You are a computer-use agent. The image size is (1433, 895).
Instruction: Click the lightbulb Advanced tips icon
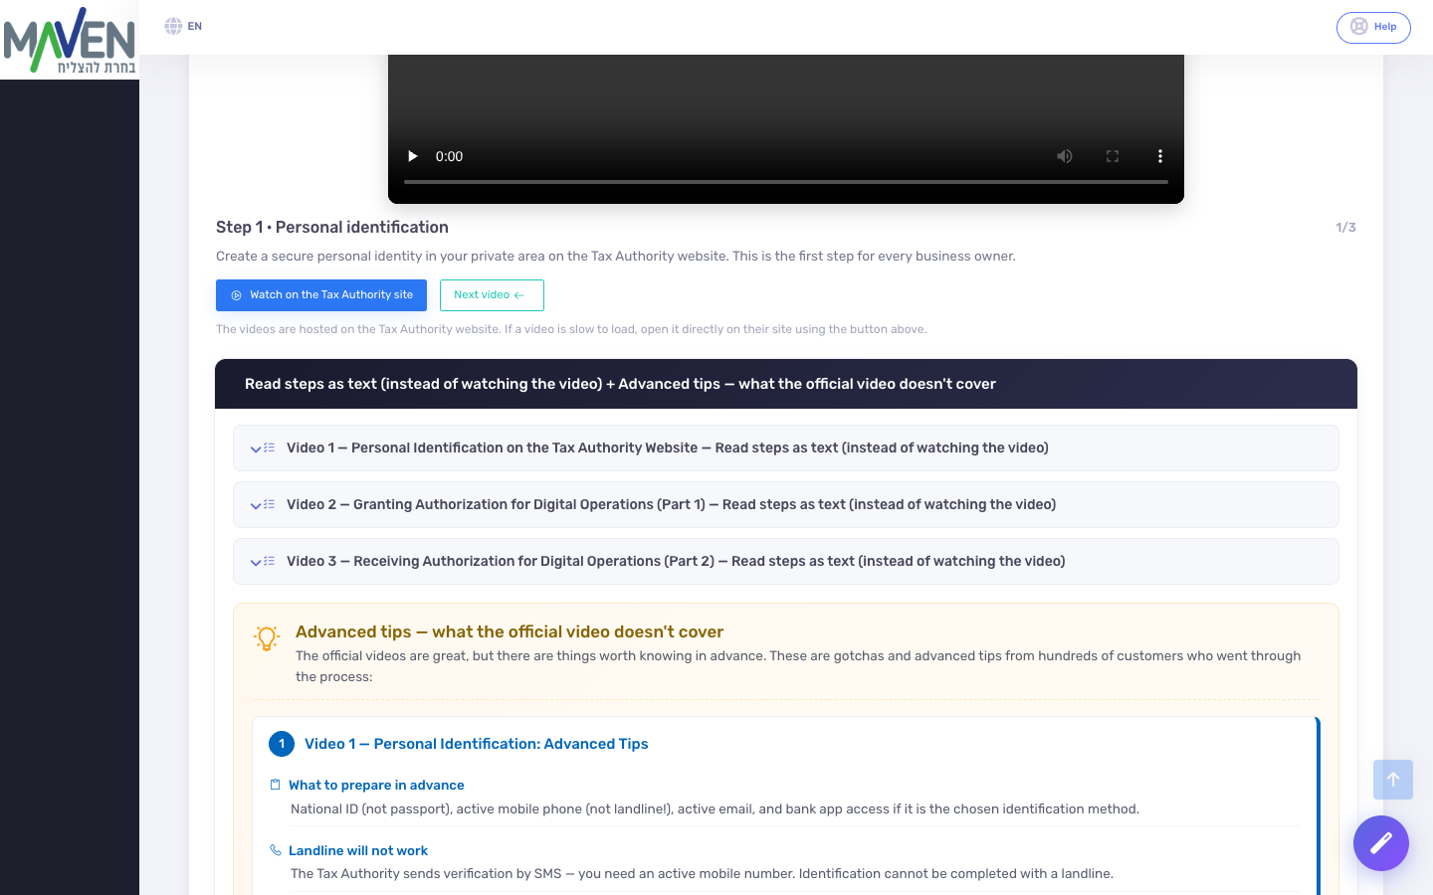(267, 638)
